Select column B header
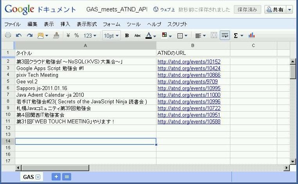Image resolution: width=298 pixels, height=184 pixels. pyautogui.click(x=193, y=45)
